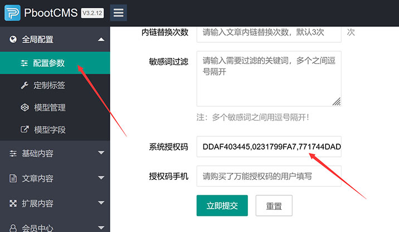Toggle the sidebar with the hamburger icon
This screenshot has height=232, width=399.
(118, 12)
